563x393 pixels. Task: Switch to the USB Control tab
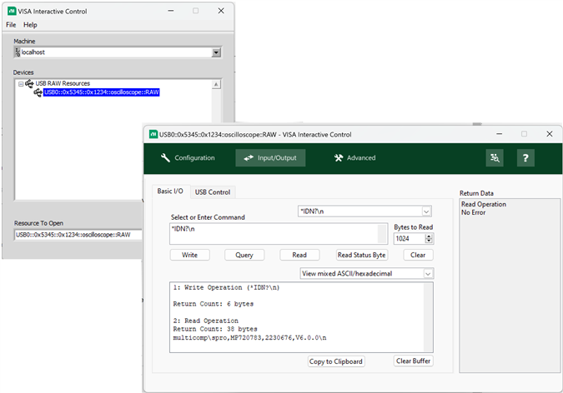point(213,192)
